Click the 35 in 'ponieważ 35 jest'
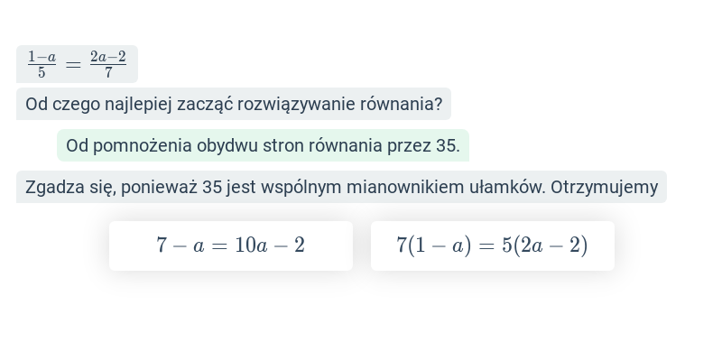Viewport: 722px width, 361px height. click(212, 188)
